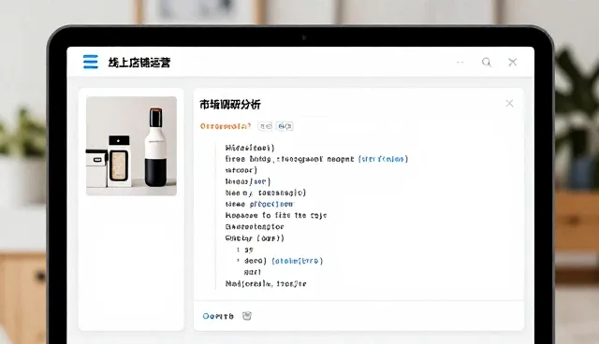Close the 市场调研分析 panel
599x344 pixels.
pyautogui.click(x=509, y=104)
